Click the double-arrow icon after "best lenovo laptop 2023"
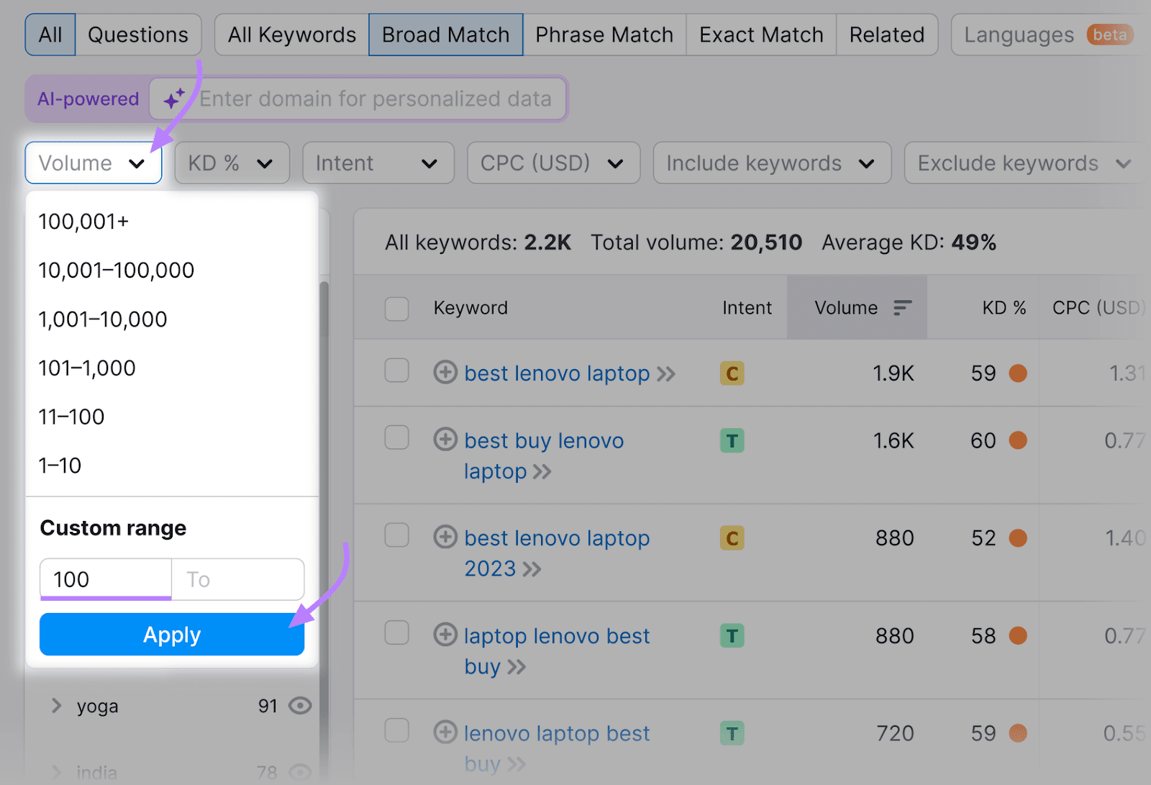The image size is (1151, 785). [x=532, y=569]
